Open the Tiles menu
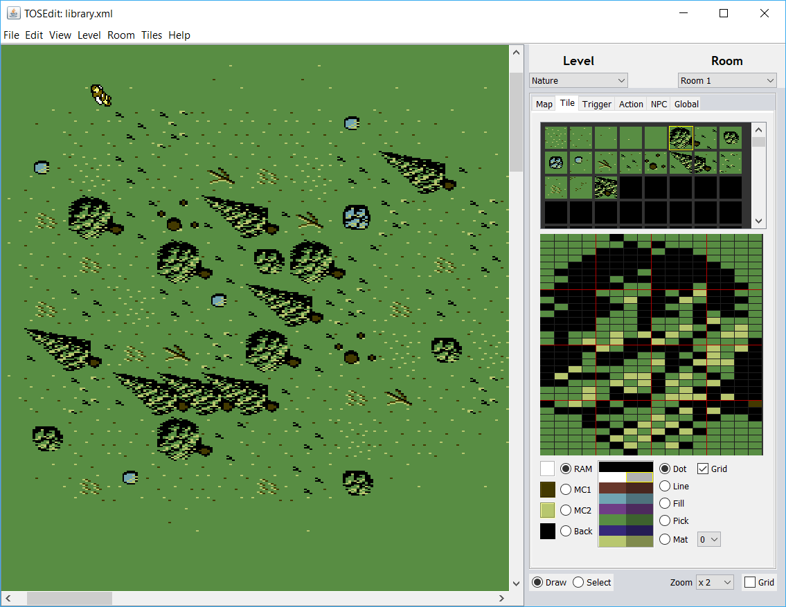The width and height of the screenshot is (786, 607). coord(152,35)
